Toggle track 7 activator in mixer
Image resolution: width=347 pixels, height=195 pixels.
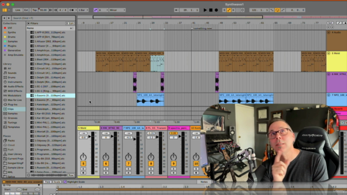(128, 164)
